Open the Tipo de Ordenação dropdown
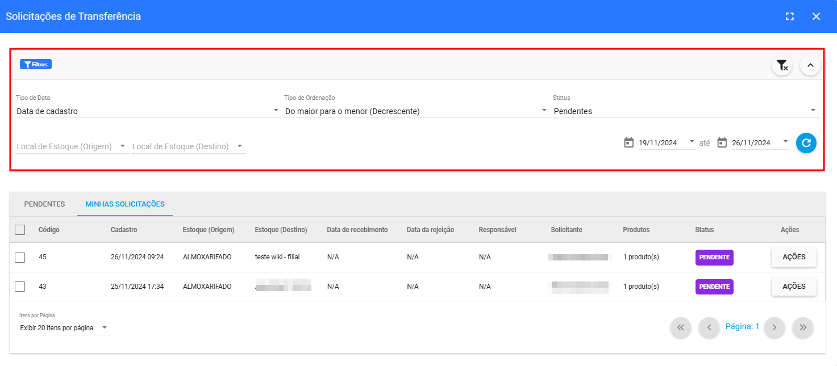This screenshot has width=837, height=366. [x=416, y=111]
